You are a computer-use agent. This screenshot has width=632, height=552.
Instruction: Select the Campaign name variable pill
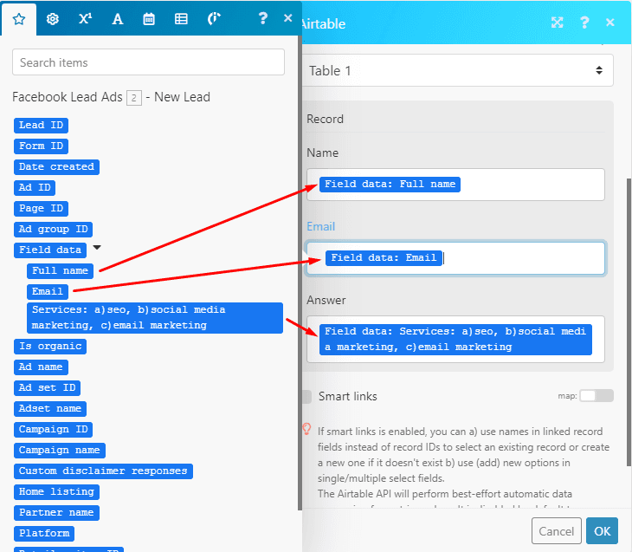60,451
